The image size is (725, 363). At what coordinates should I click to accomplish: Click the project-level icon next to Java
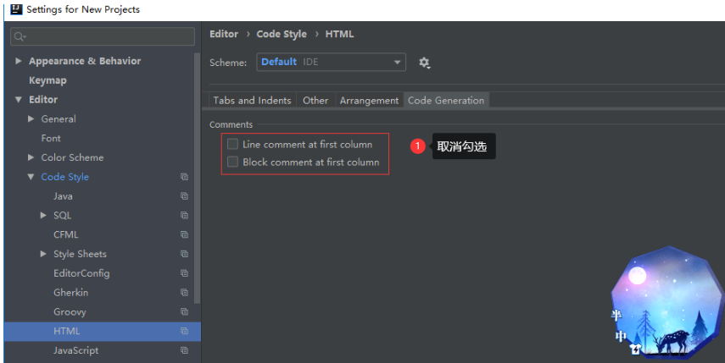click(x=184, y=196)
